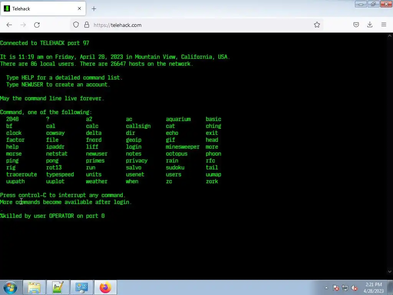Click the 'newuser' command text
The image size is (393, 295).
[97, 154]
